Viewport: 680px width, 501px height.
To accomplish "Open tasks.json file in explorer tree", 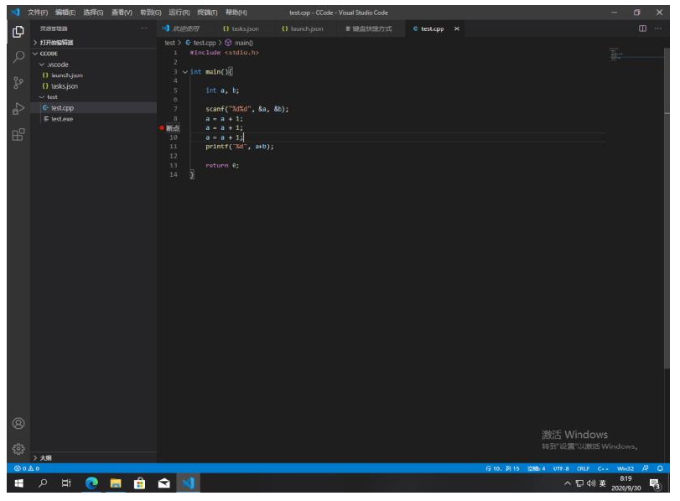I will [64, 86].
